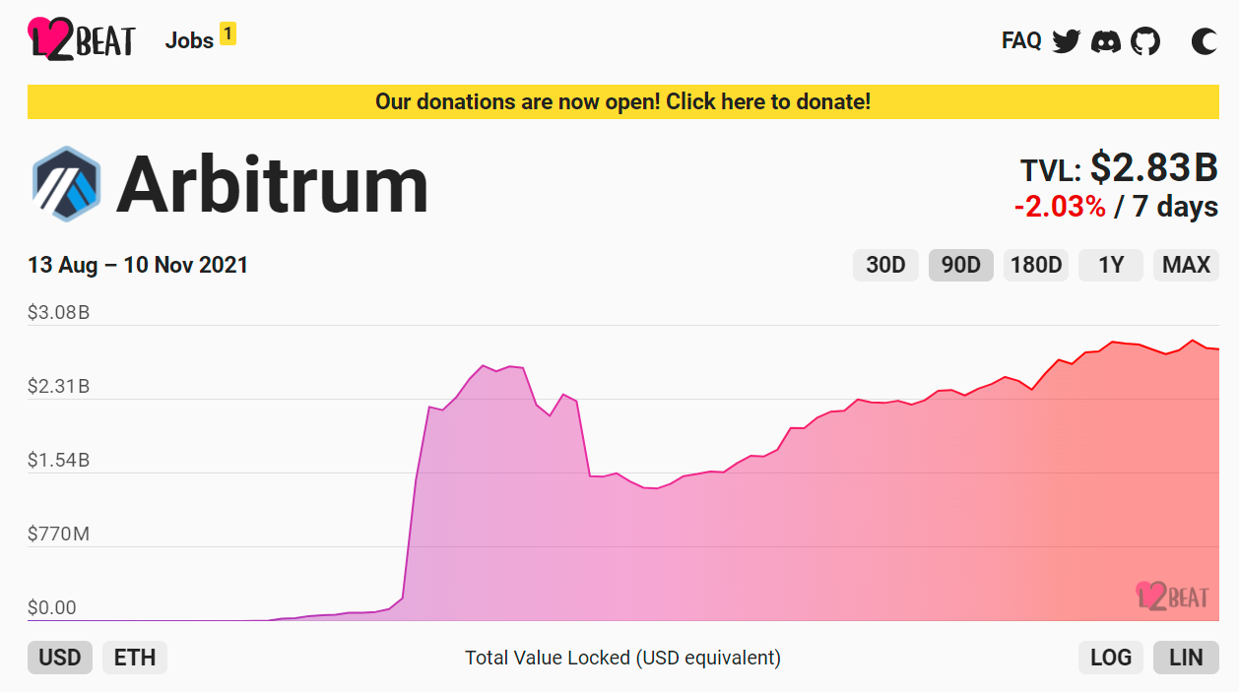Open the Discord icon link
Image resolution: width=1239 pixels, height=692 pixels.
point(1106,41)
